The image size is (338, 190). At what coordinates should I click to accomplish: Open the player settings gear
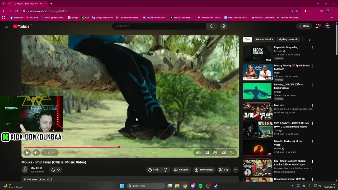click(x=215, y=153)
